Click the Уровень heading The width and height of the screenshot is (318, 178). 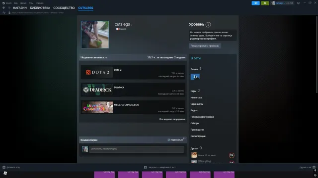click(x=196, y=24)
